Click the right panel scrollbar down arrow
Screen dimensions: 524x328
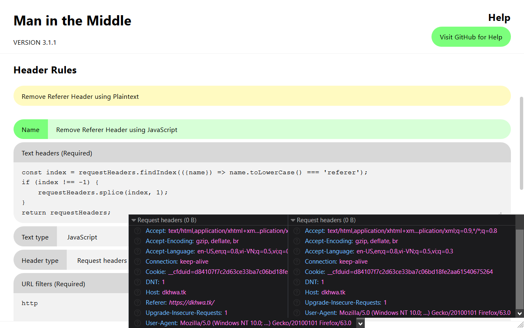click(519, 313)
